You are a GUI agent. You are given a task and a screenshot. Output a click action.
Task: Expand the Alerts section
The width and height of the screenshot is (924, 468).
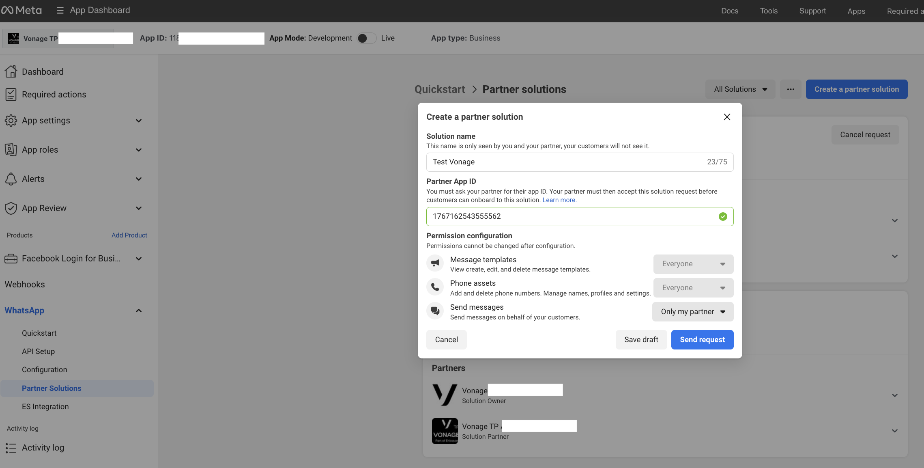pos(139,179)
